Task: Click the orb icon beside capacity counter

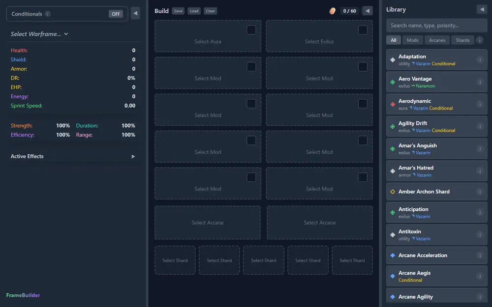Action: coord(332,11)
